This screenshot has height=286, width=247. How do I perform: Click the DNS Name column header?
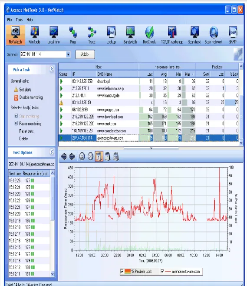[x=118, y=74]
